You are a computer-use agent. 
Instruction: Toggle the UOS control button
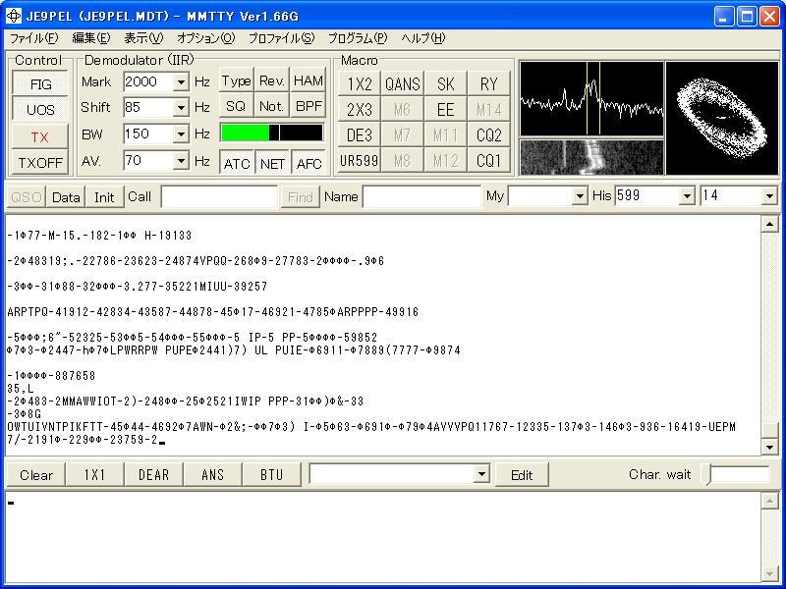coord(40,110)
